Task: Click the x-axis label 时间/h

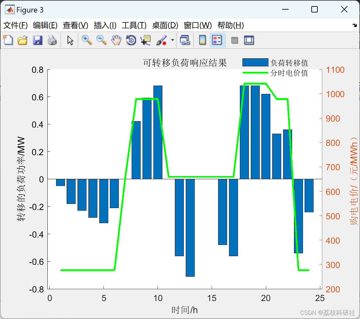Action: tap(184, 310)
